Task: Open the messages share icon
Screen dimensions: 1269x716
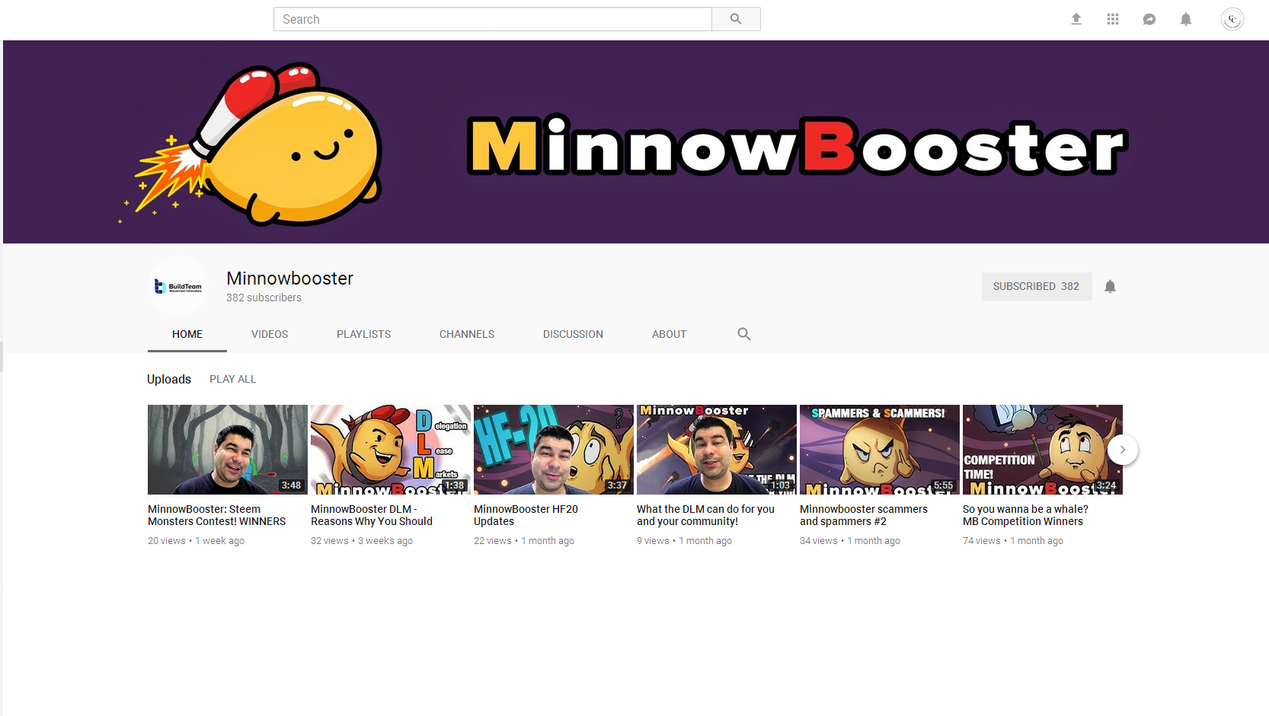Action: coord(1149,19)
